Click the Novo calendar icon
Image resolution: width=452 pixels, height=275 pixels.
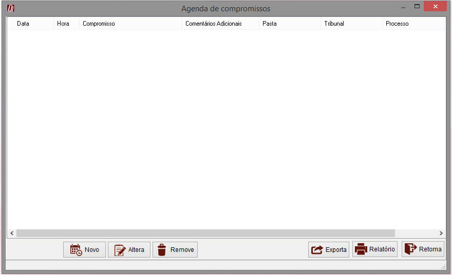(76, 250)
